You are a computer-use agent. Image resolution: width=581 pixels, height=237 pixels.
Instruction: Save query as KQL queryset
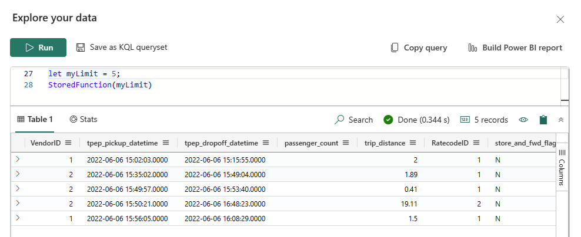122,48
